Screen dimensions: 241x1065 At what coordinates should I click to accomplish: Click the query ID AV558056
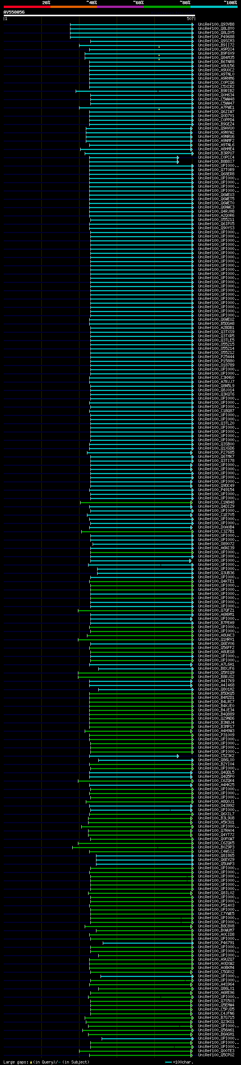pyautogui.click(x=14, y=12)
